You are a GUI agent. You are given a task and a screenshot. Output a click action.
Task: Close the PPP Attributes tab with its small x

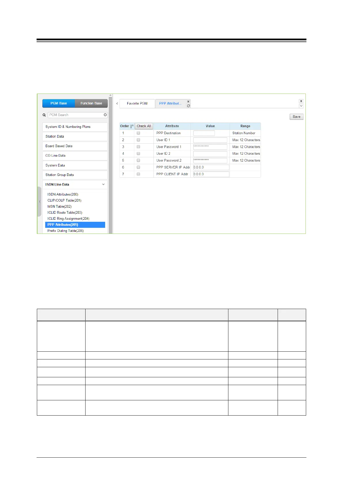click(188, 101)
